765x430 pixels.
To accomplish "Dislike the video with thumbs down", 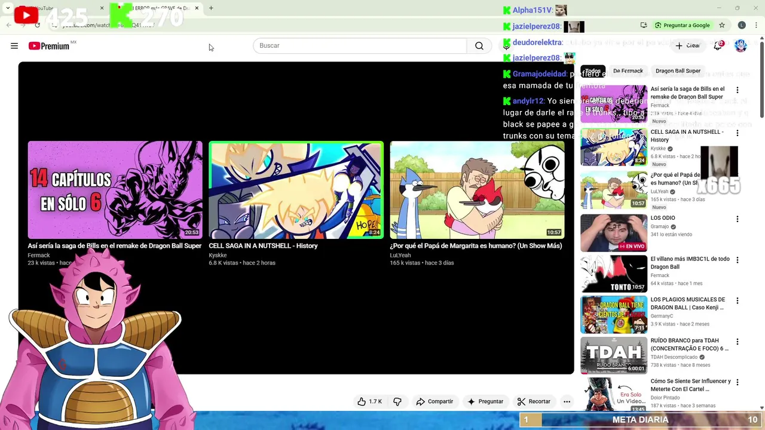I will pos(397,401).
